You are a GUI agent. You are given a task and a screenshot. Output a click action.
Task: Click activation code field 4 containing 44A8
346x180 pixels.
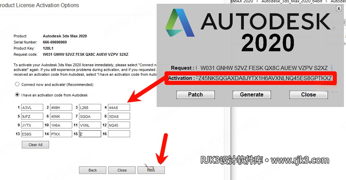point(119,107)
